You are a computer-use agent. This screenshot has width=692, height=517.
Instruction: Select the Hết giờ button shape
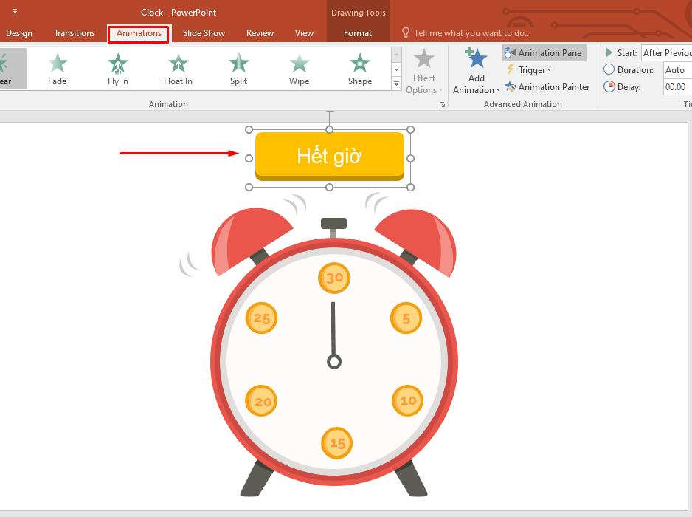coord(330,156)
